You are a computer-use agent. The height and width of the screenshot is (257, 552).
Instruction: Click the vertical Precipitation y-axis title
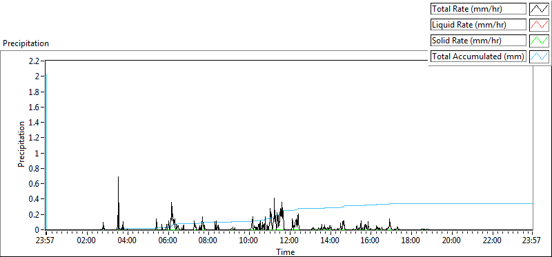(x=21, y=144)
